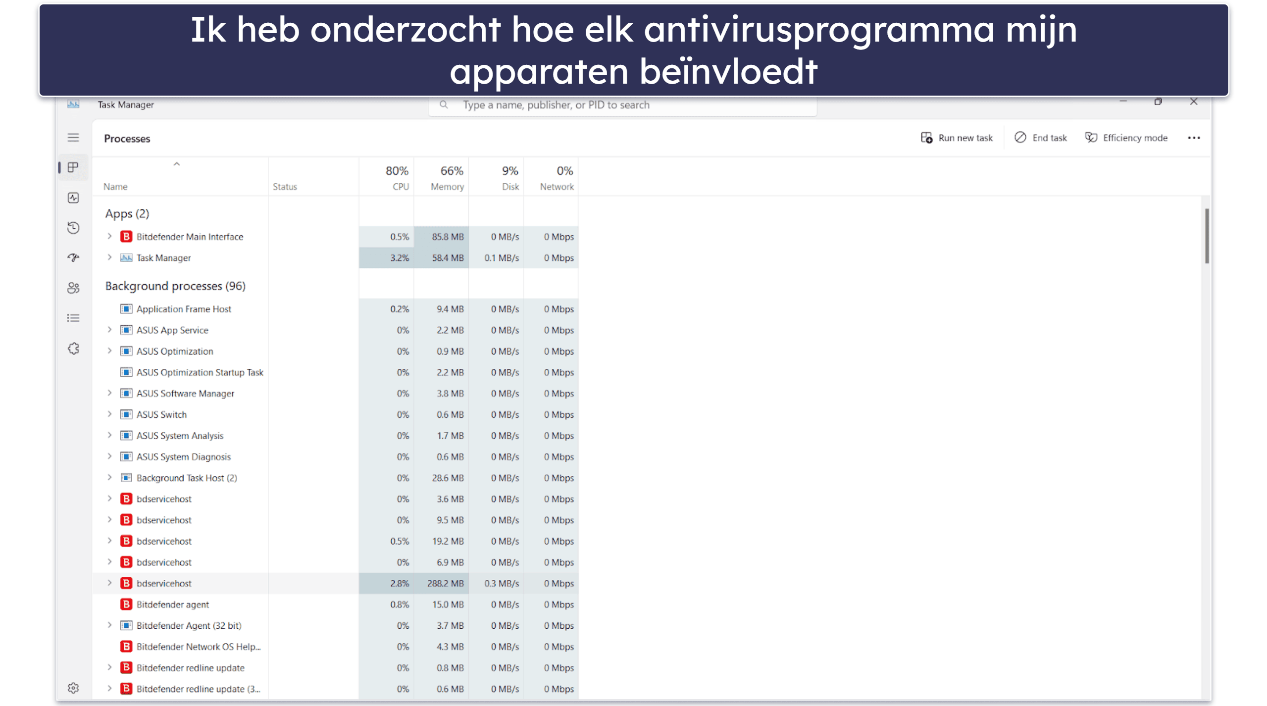The height and width of the screenshot is (706, 1267).
Task: Click the Bitdefender Network OS Help icon
Action: tap(126, 647)
